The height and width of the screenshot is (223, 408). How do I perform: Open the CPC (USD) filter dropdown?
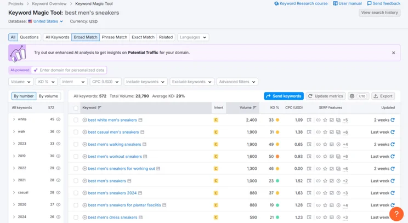tap(105, 82)
